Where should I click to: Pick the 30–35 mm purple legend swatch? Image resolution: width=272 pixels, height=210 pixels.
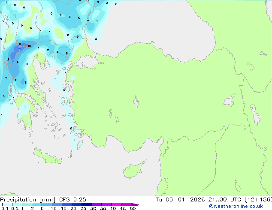point(97,204)
